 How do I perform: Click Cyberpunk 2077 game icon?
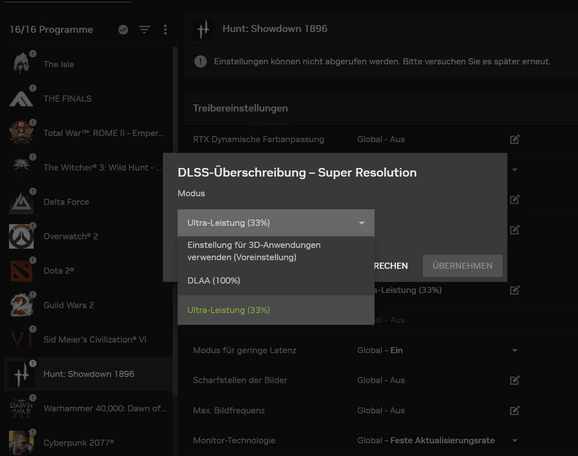pos(21,443)
